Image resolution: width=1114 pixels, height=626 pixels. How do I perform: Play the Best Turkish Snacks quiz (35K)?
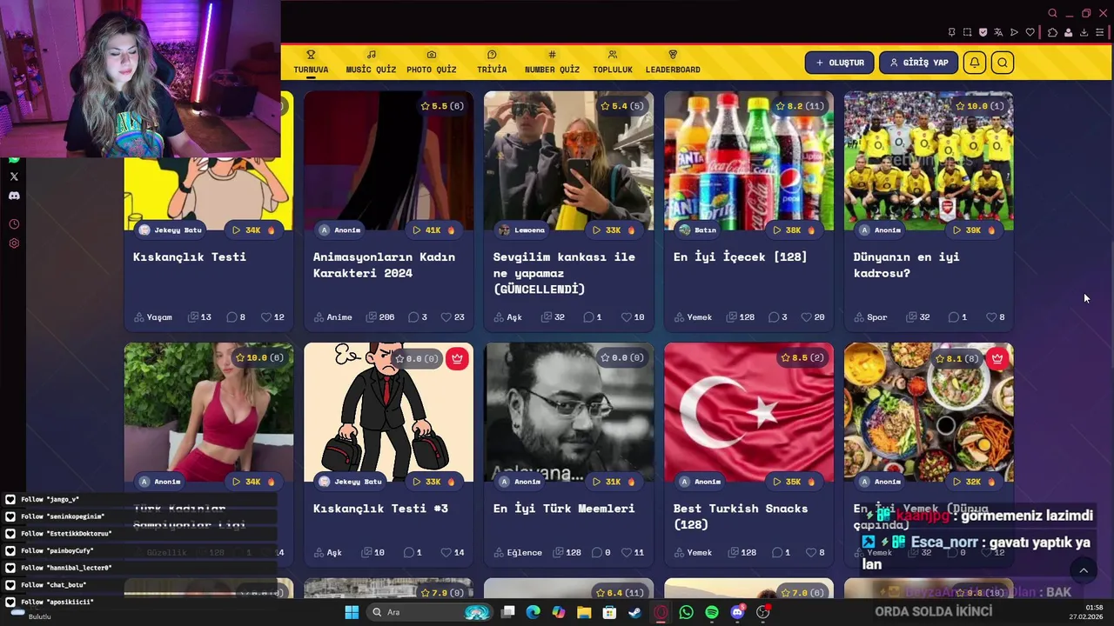point(793,482)
